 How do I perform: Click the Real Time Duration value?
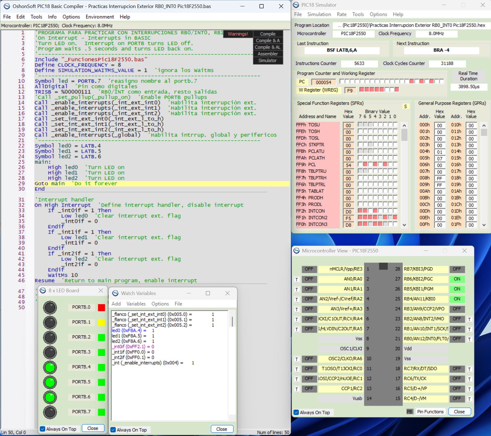point(469,87)
